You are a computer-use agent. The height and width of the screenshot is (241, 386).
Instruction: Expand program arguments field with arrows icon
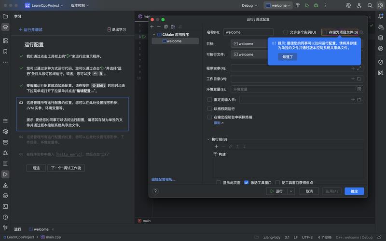point(359,68)
